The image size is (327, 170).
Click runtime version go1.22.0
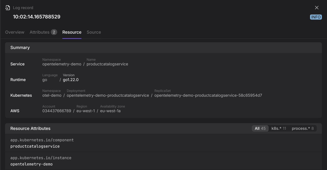[71, 80]
